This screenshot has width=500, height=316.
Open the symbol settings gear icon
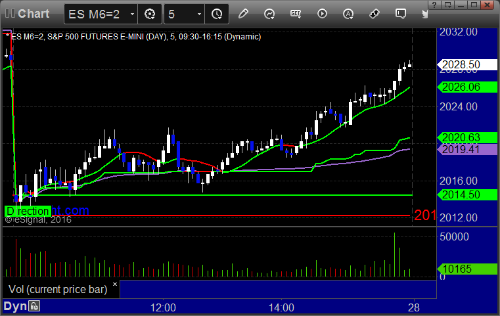[150, 13]
